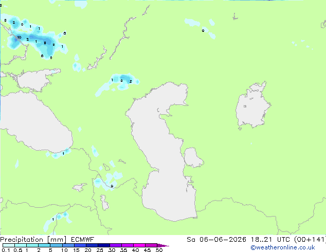Click the '15' legend scale label

(x=76, y=250)
